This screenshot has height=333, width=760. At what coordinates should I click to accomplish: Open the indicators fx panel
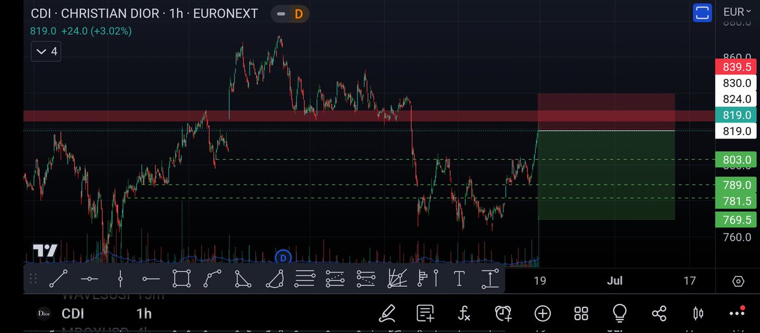coord(464,313)
